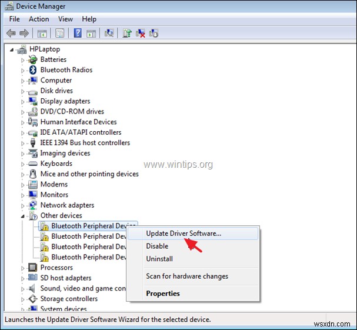Image resolution: width=357 pixels, height=330 pixels.
Task: Click the Bluetooth Radios icon
Action: point(33,70)
